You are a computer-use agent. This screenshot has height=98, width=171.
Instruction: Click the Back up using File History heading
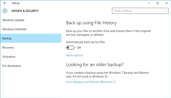(91, 23)
